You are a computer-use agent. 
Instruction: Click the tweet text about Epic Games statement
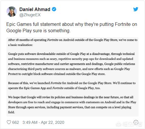72,27
